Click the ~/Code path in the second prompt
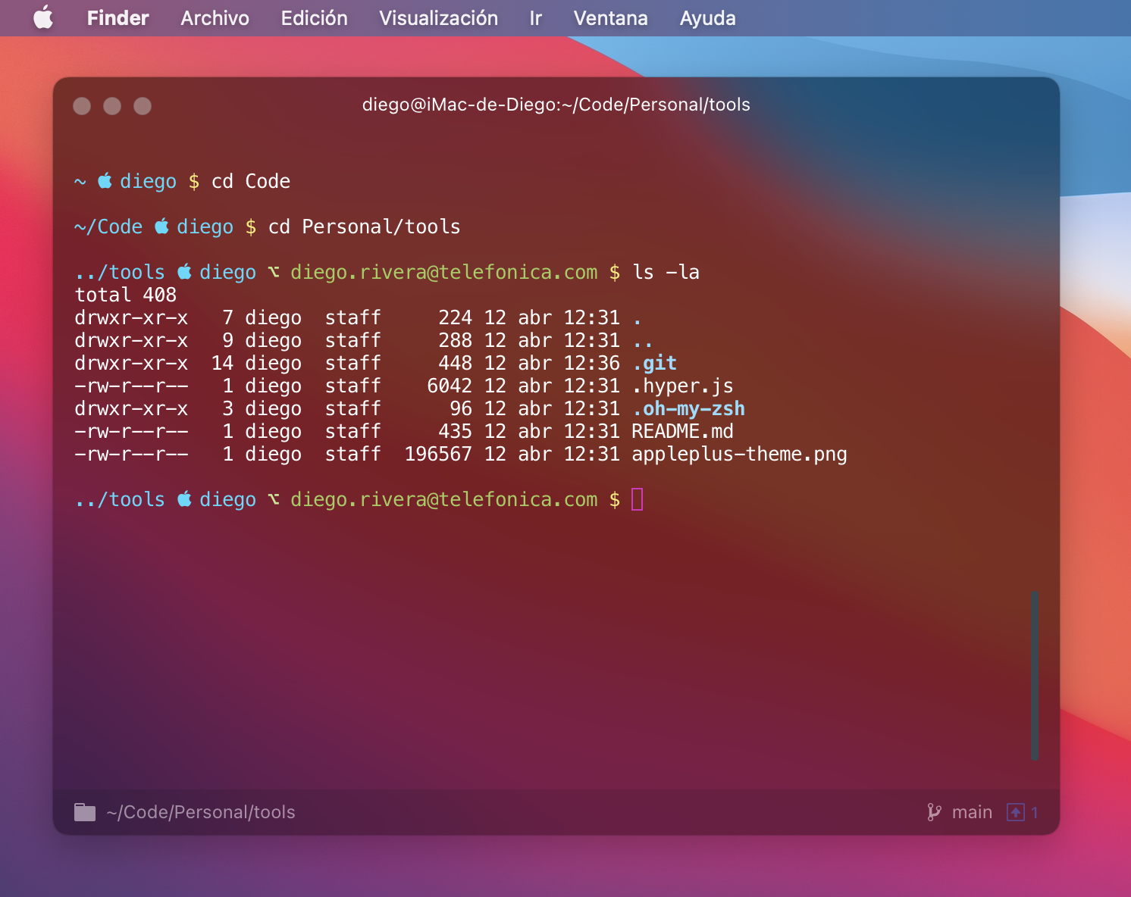The height and width of the screenshot is (897, 1131). point(108,227)
